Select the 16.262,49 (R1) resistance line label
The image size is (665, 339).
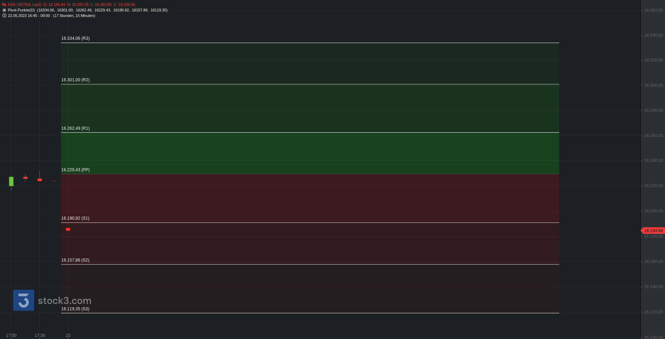coord(76,128)
